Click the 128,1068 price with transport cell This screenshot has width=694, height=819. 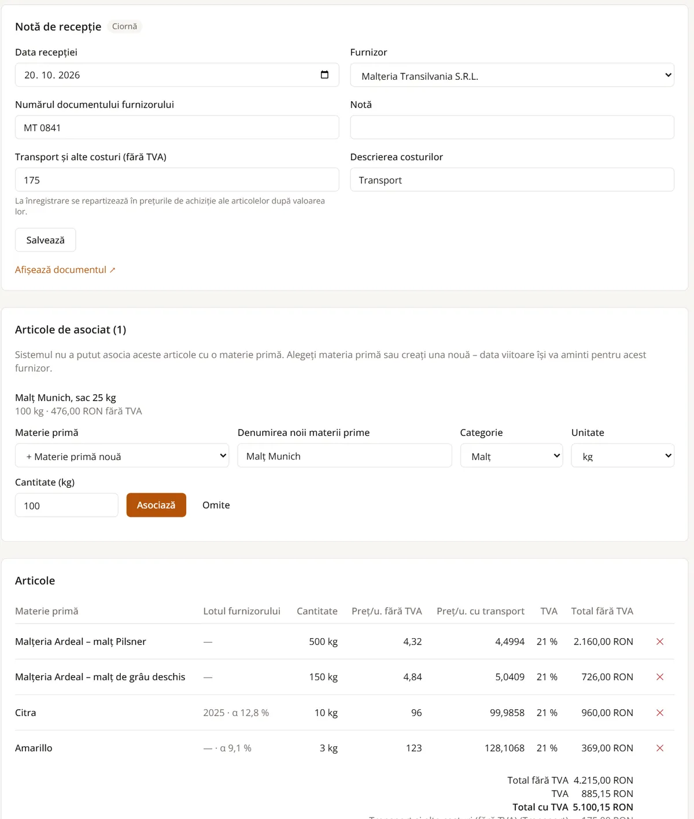tap(504, 748)
